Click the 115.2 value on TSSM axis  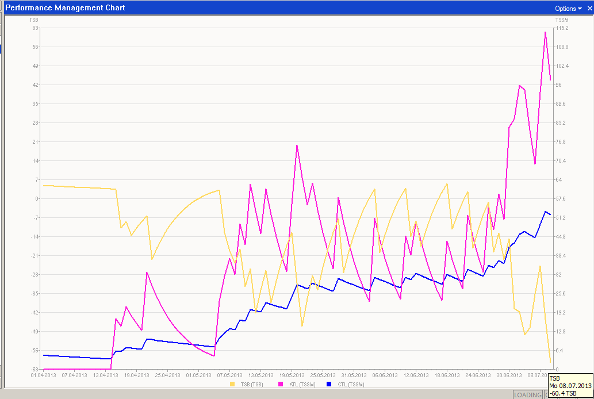coord(562,28)
